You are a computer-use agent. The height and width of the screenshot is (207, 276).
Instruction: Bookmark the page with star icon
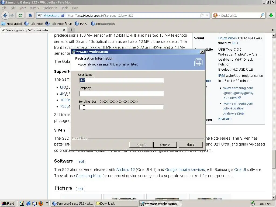pyautogui.click(x=202, y=15)
